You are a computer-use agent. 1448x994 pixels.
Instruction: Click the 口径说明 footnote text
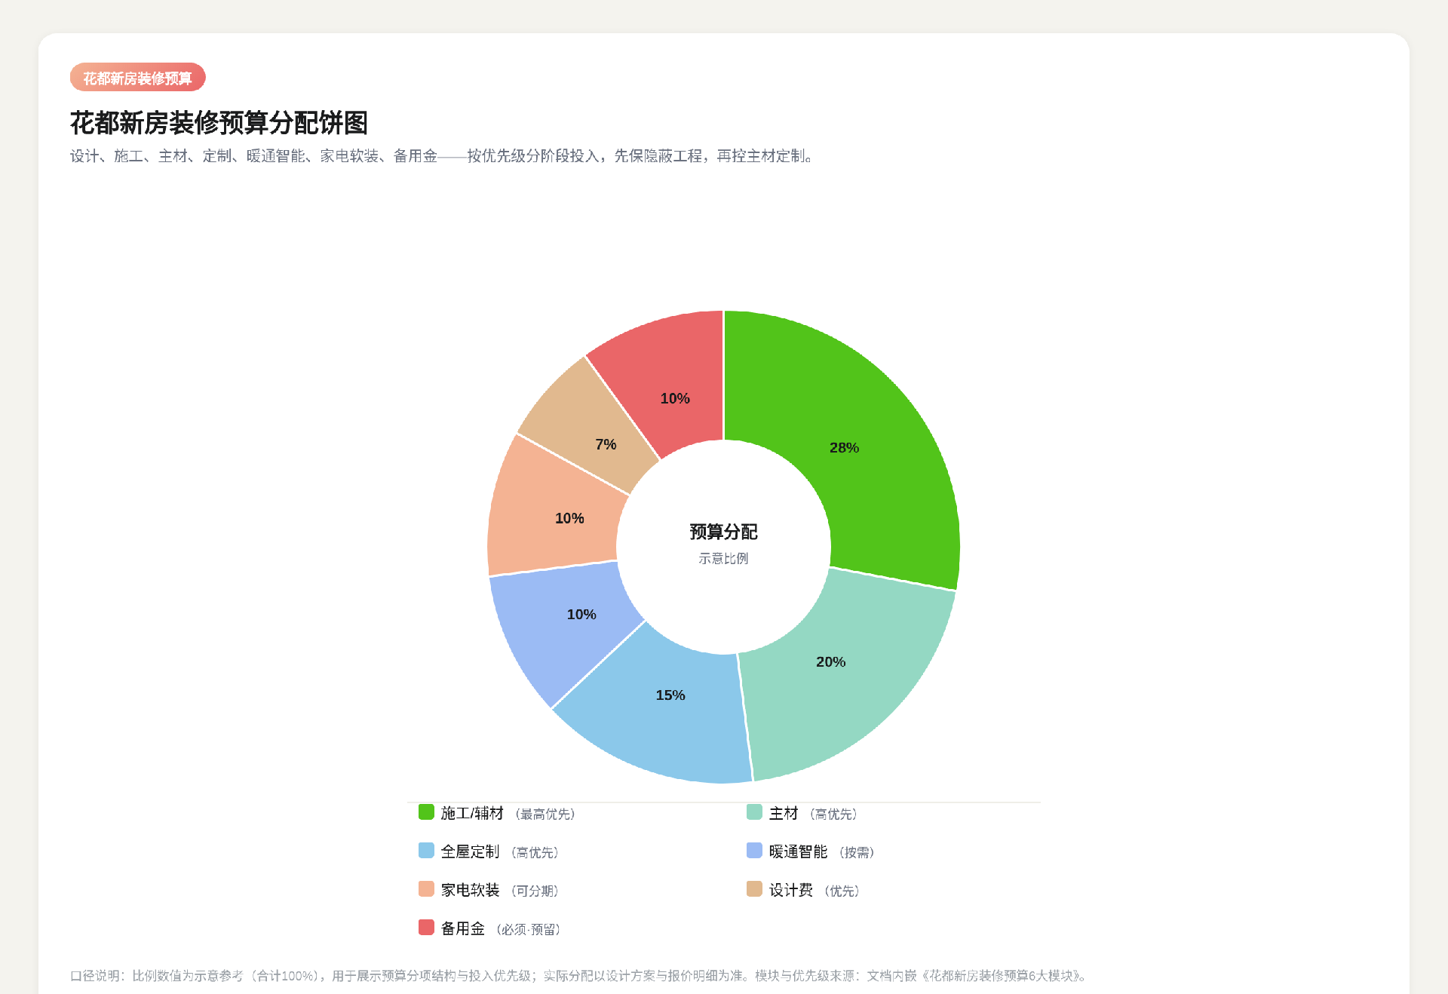click(579, 975)
